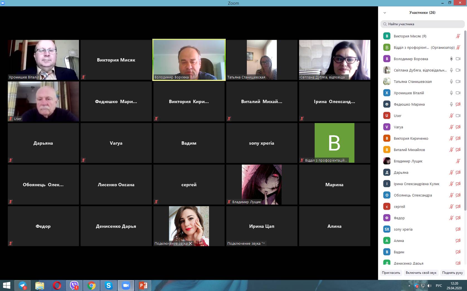Viewport: 467px width, 291px height.
Task: Select Світлана Дубяга video thumbnail
Action: (x=334, y=60)
